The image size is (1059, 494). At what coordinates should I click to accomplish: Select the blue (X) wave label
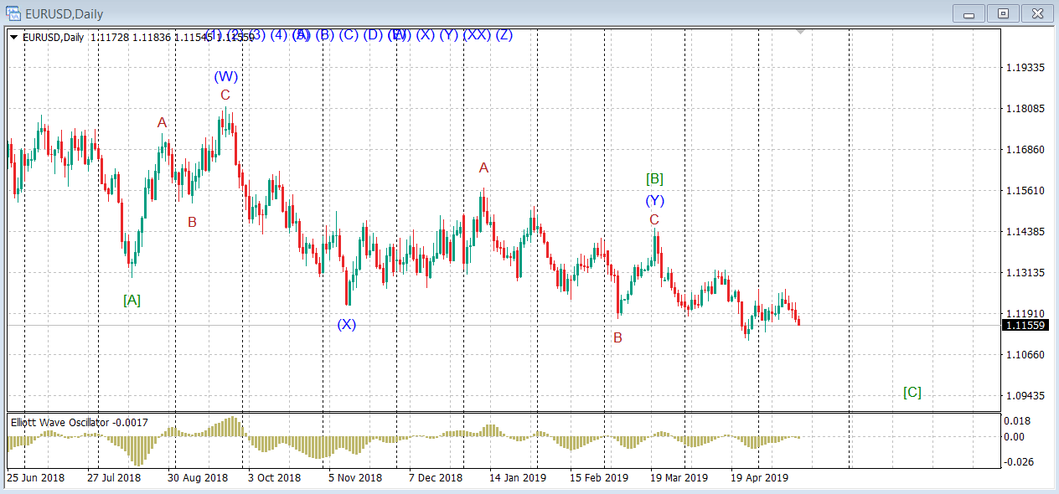347,324
